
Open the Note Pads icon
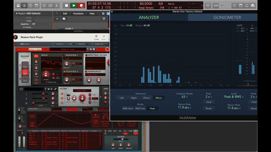click(241, 5)
